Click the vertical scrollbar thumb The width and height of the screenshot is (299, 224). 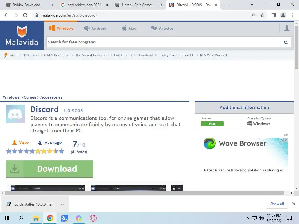[296, 47]
